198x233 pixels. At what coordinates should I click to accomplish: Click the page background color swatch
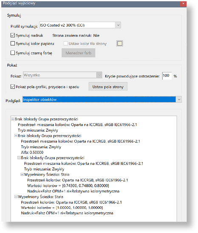120,43
